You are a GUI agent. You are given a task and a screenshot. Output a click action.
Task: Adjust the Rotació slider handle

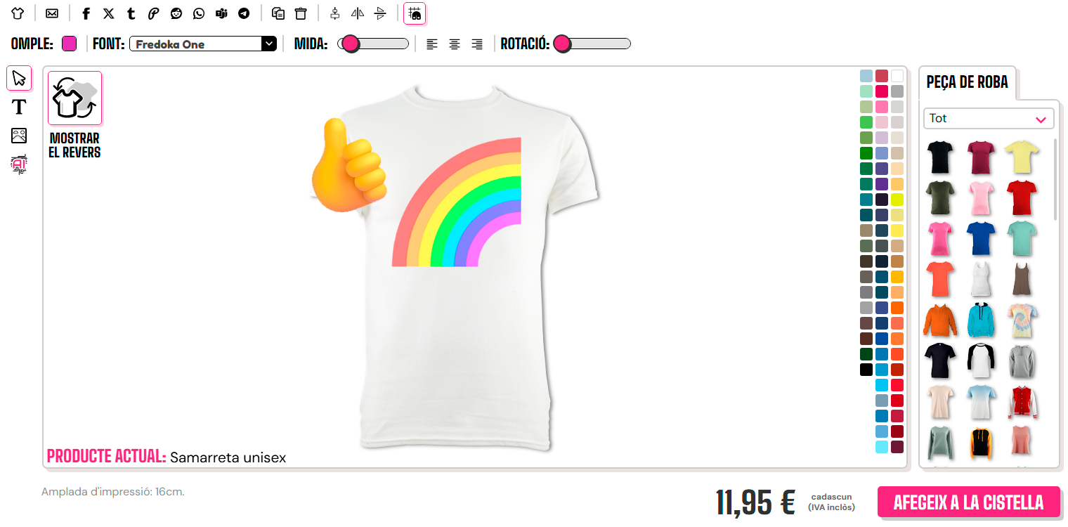(561, 44)
